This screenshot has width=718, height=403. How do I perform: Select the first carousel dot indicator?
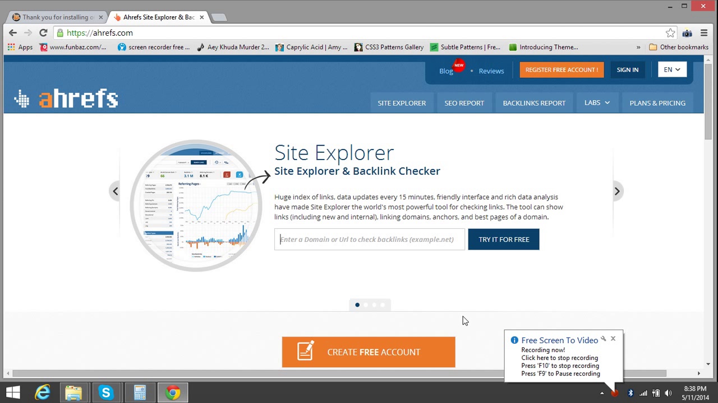click(357, 305)
